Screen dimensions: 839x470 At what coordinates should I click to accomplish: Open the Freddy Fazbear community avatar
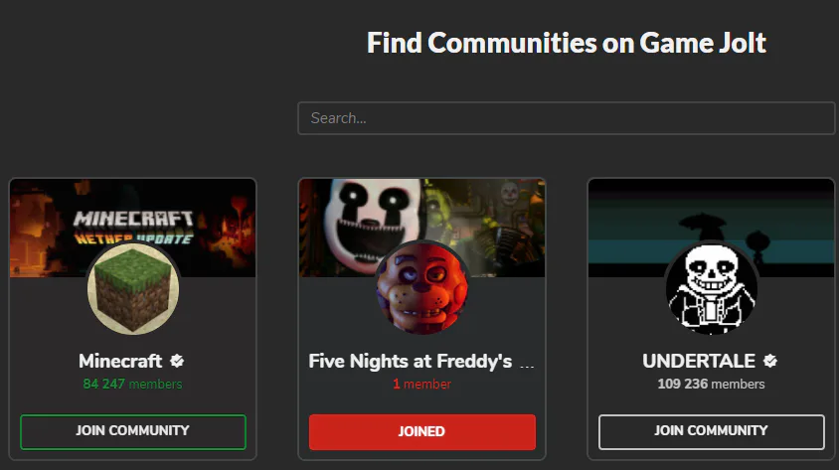pos(422,289)
